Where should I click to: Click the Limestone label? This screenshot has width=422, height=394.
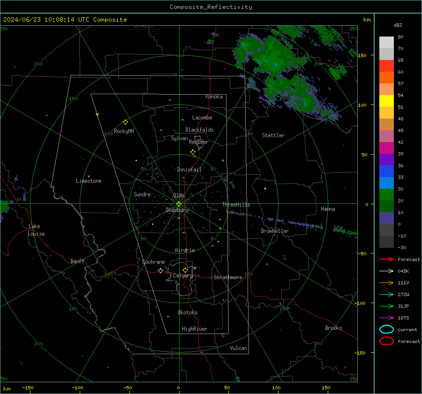coord(89,181)
